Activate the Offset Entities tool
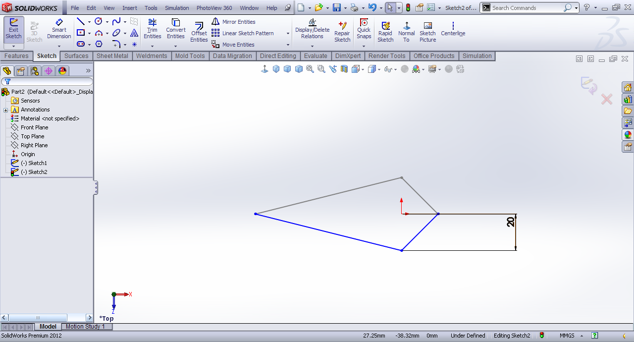Screen dimensions: 634x342 pyautogui.click(x=199, y=32)
